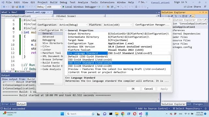Open the Debug menu

[63, 2]
